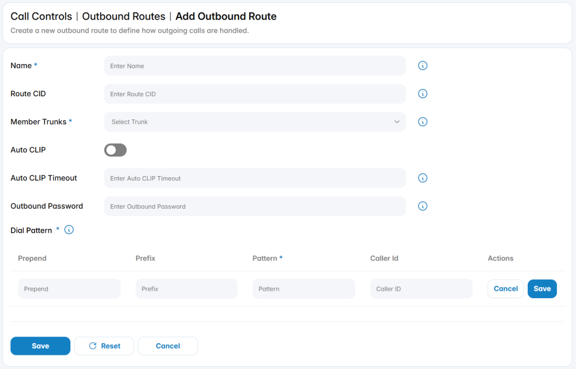This screenshot has height=369, width=576.
Task: Click the Add Outbound Route title
Action: [x=226, y=16]
